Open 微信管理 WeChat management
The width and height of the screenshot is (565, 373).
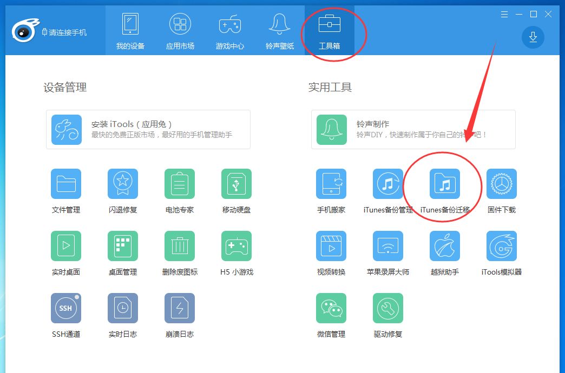coord(331,309)
